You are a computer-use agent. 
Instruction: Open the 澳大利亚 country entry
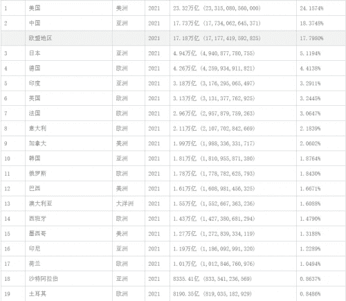(x=40, y=203)
